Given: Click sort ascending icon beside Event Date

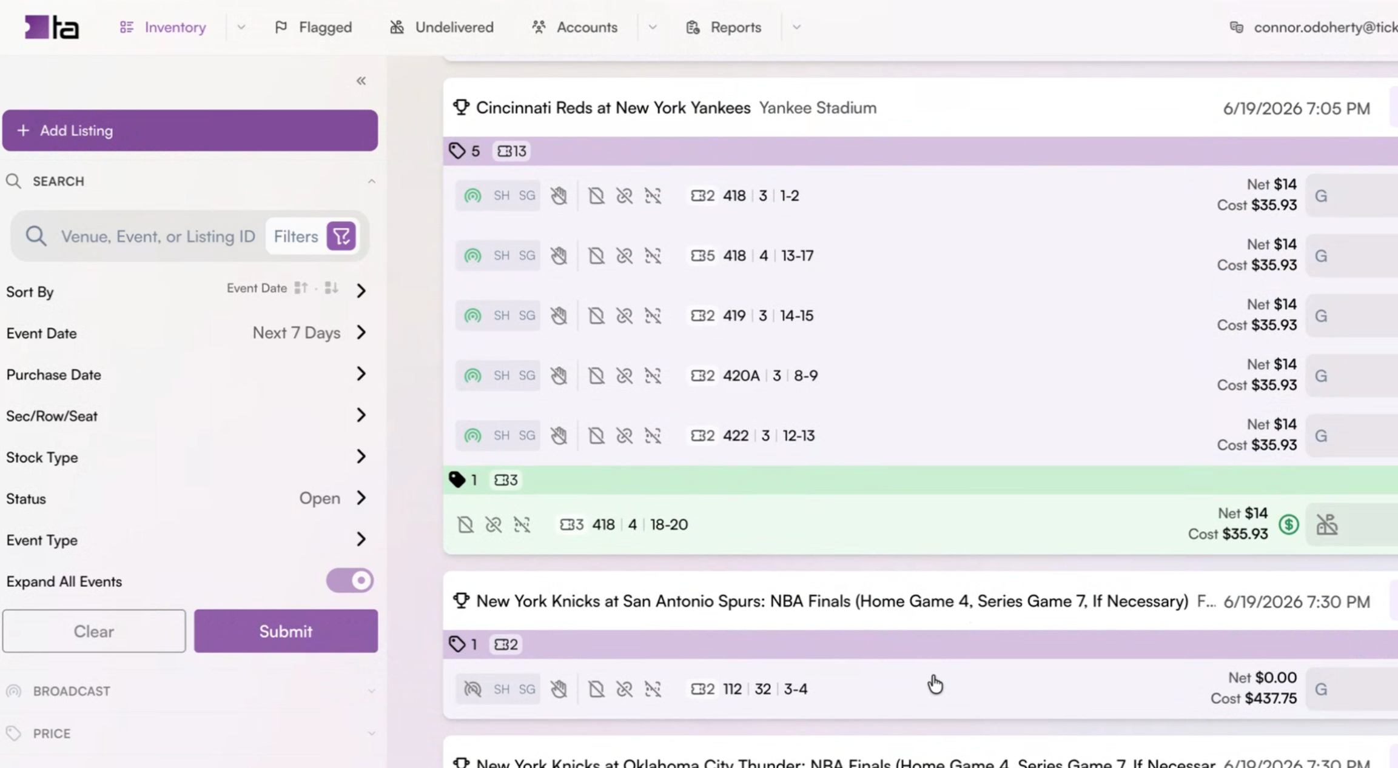Looking at the screenshot, I should (x=301, y=288).
